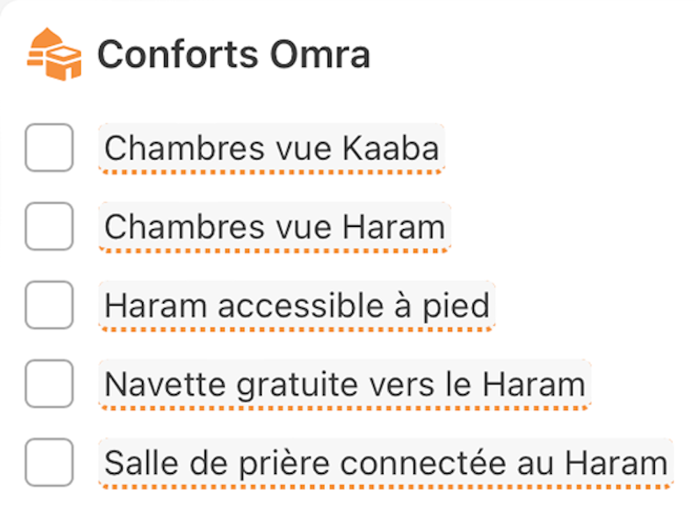
Task: Click the Chambres vue Kaaba label text
Action: (x=271, y=148)
